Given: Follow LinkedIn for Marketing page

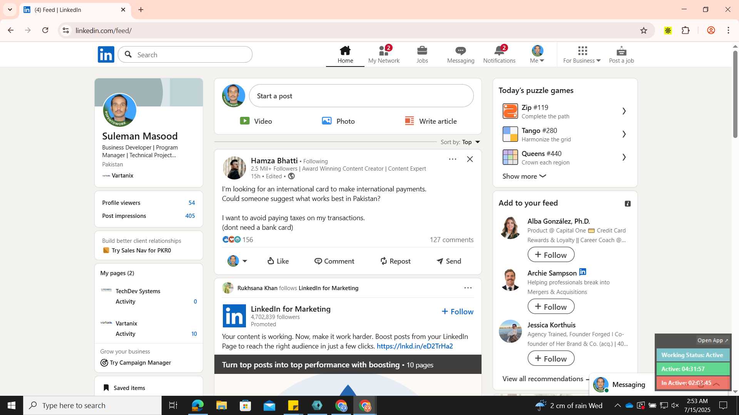Looking at the screenshot, I should (x=457, y=312).
